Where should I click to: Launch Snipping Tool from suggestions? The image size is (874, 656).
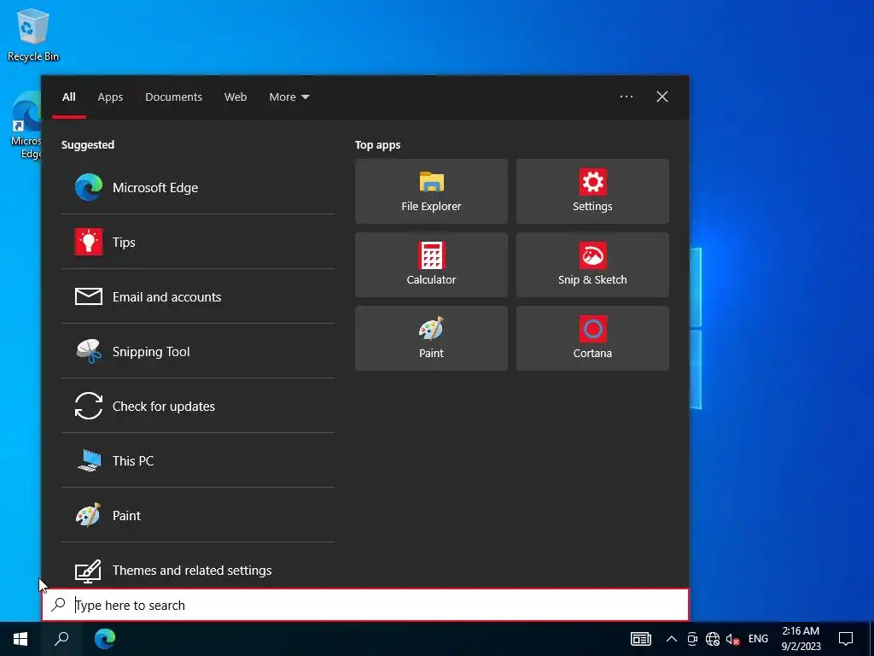pyautogui.click(x=198, y=351)
